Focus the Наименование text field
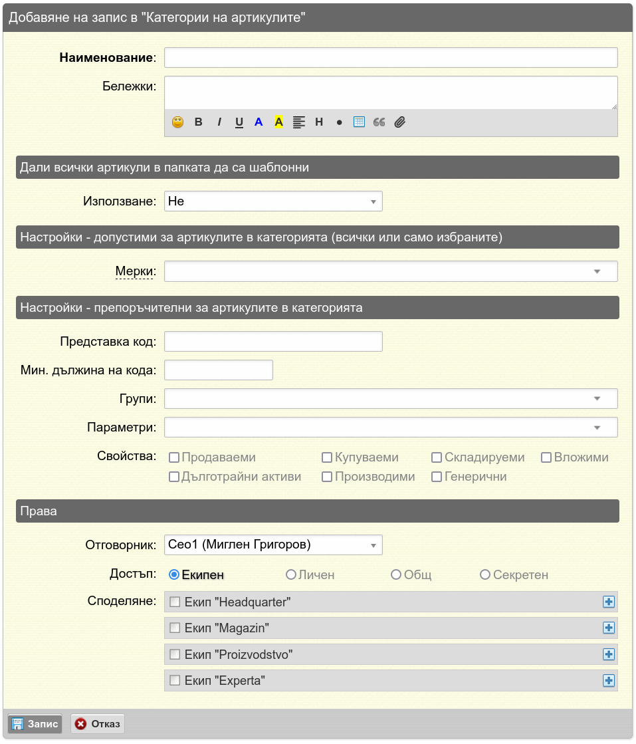The image size is (636, 744). pos(391,58)
